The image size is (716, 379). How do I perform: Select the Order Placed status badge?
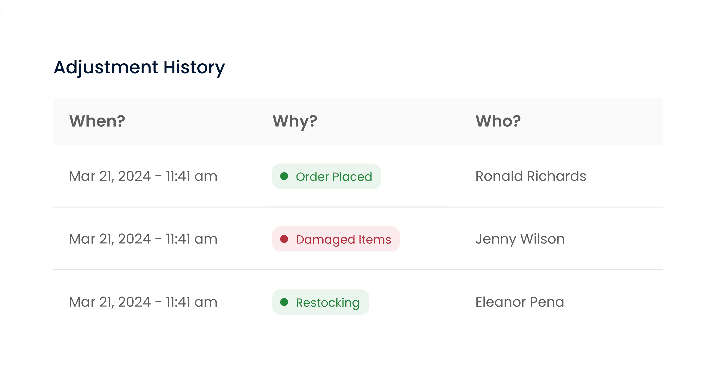(x=326, y=176)
